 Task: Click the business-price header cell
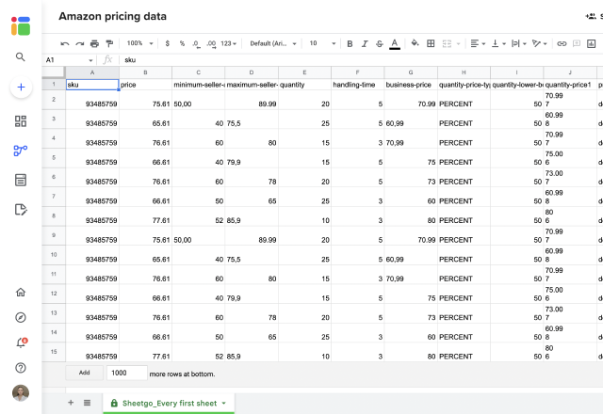[x=411, y=85]
